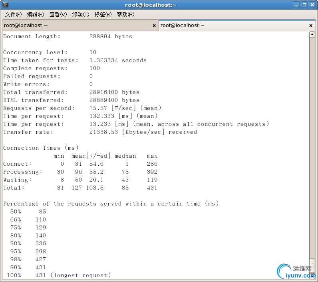Close the first terminal tab

pyautogui.click(x=154, y=25)
